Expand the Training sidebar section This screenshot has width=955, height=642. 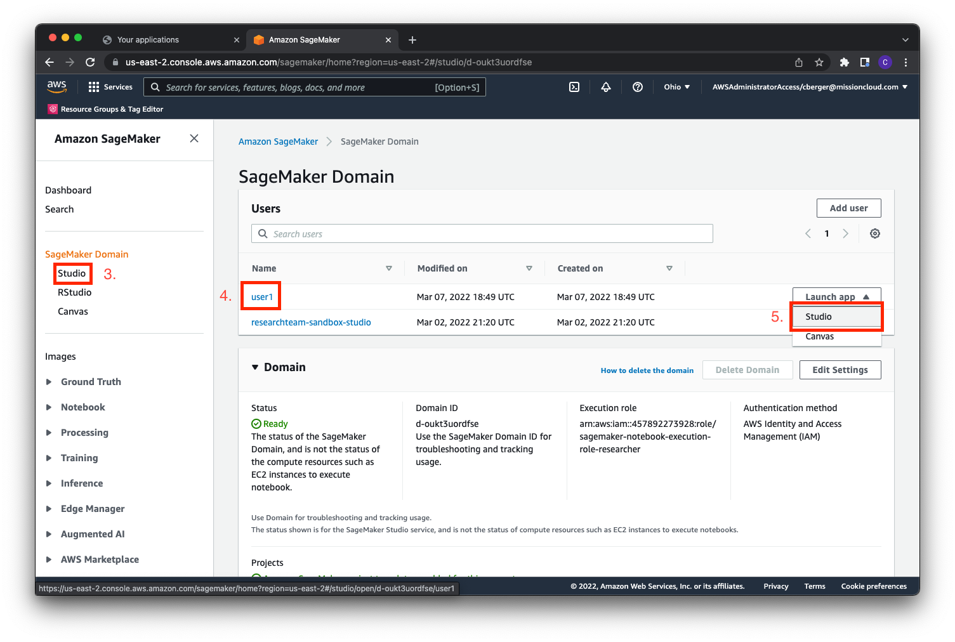49,458
